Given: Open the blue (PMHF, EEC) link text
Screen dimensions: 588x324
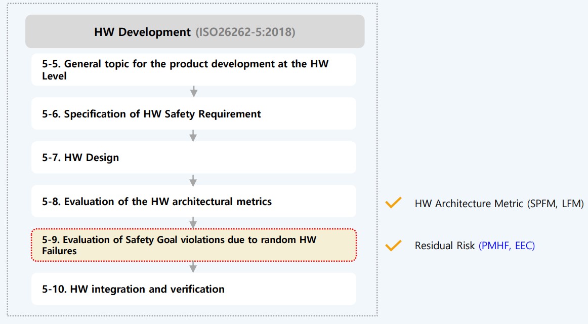Looking at the screenshot, I should [x=507, y=246].
